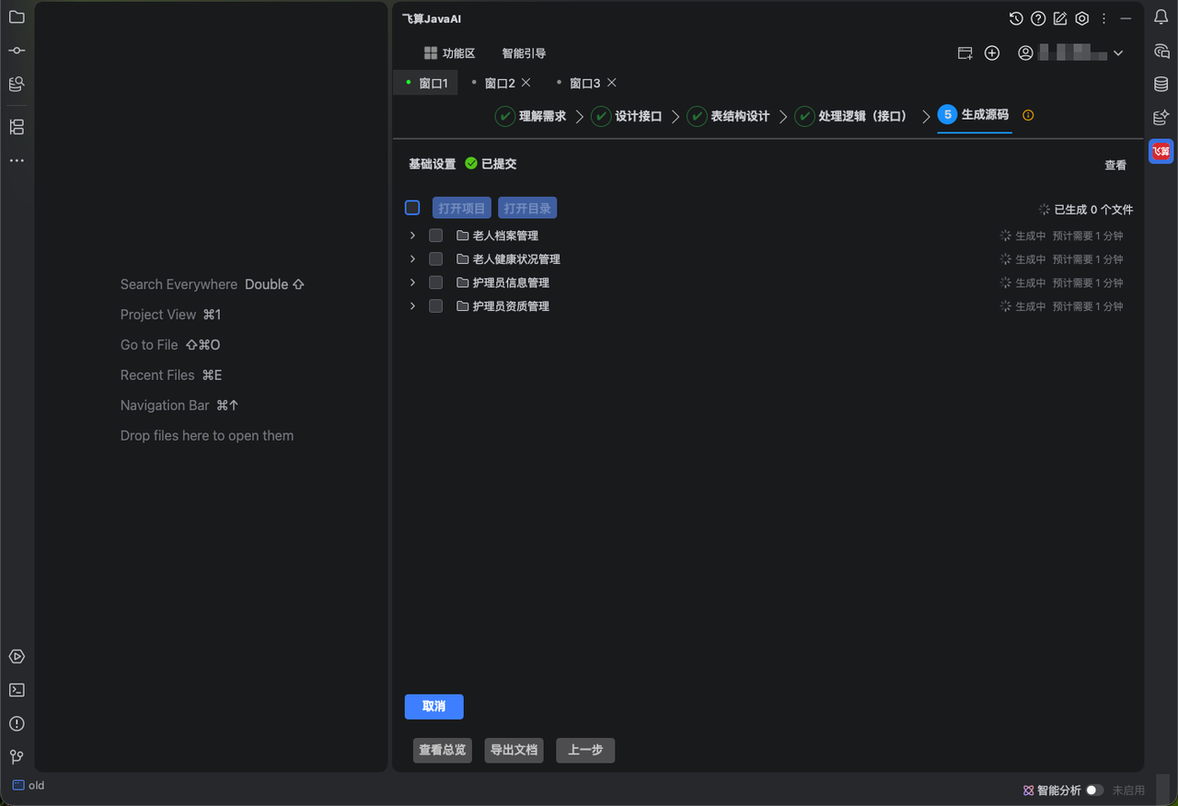Click the 导出文档 button
Viewport: 1178px width, 806px height.
514,751
